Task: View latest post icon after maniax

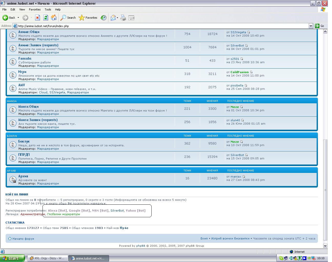Action: (x=244, y=177)
